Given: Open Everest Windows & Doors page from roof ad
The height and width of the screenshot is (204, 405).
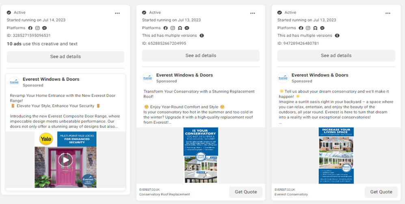Looking at the screenshot, I should (x=184, y=75).
